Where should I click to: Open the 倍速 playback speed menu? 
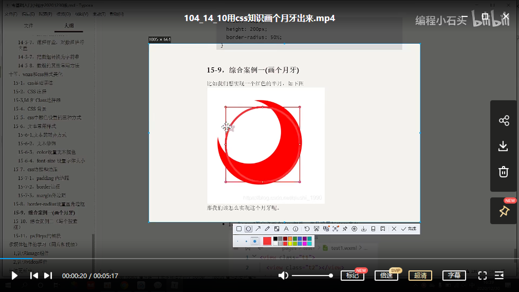coord(386,276)
